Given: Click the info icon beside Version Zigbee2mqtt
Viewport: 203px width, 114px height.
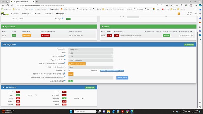Looking at the screenshot, I should coord(65,80).
